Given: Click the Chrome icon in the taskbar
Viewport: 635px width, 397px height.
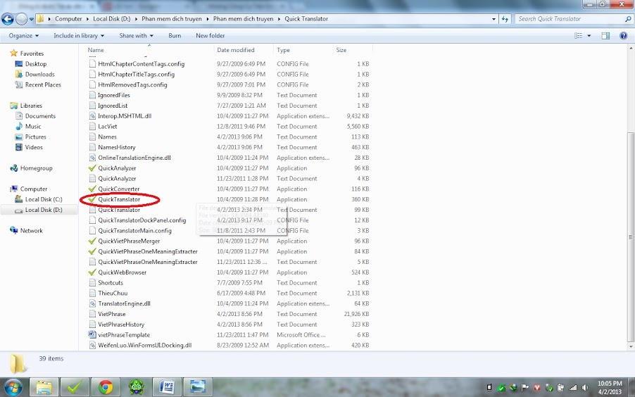Looking at the screenshot, I should pos(106,386).
